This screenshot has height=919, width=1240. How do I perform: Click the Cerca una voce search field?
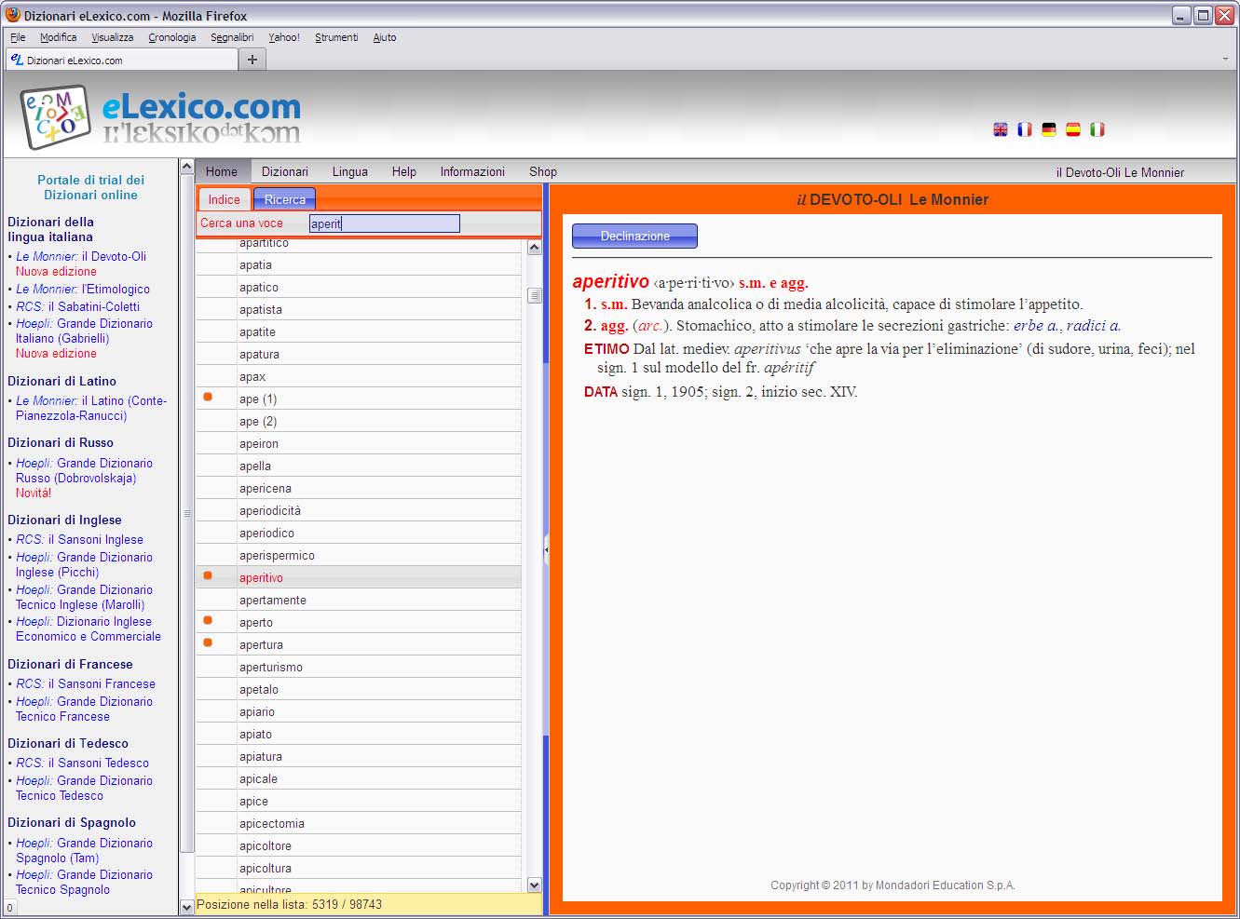(x=385, y=223)
